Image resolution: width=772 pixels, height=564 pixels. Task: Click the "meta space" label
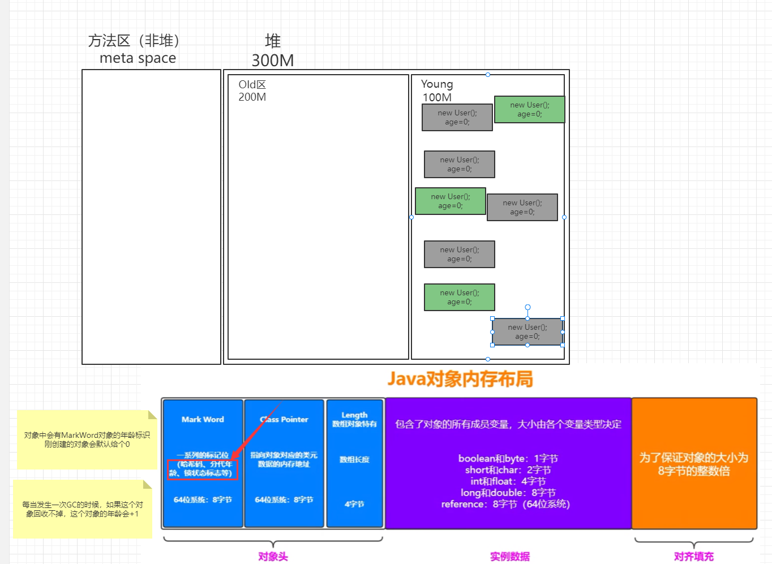pos(138,58)
